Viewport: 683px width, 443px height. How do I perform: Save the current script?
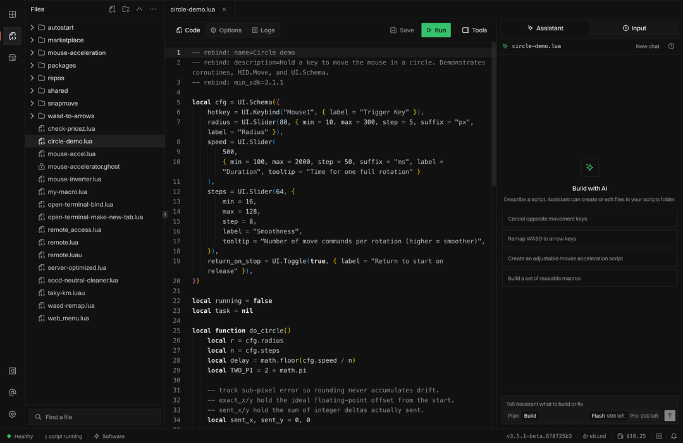click(x=402, y=30)
